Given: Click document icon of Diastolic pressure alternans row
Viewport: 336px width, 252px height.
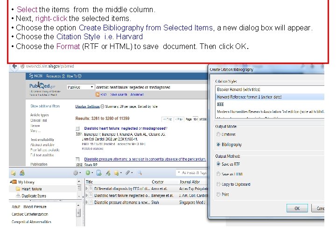Looking at the screenshot, I should pos(91,202).
